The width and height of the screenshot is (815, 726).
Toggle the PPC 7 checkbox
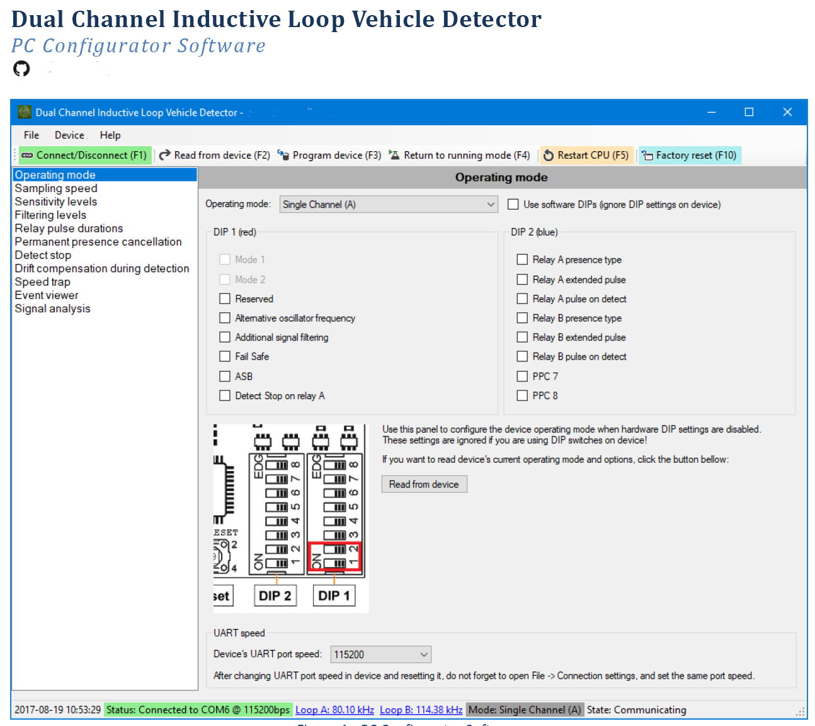522,377
